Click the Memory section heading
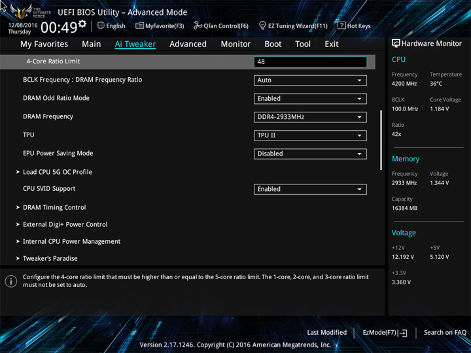This screenshot has width=471, height=353. tap(406, 159)
